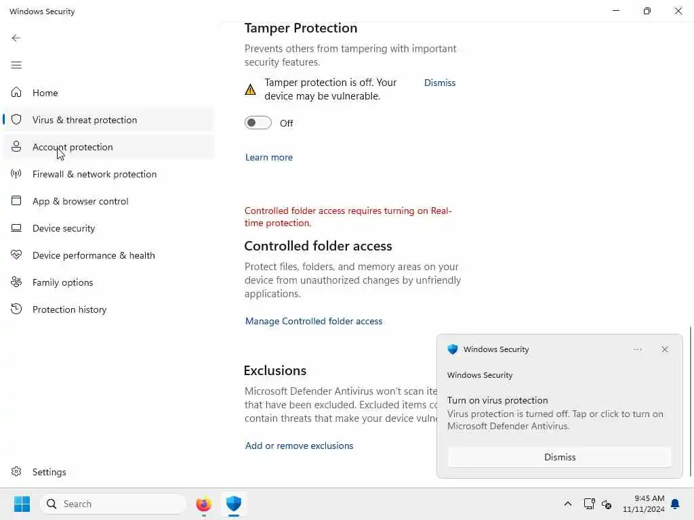
Task: Click the notification's Windows Security shield icon
Action: (x=452, y=349)
